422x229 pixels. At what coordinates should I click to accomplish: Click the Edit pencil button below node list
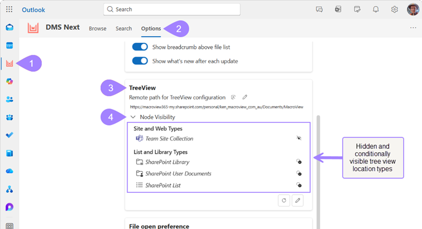(x=297, y=201)
